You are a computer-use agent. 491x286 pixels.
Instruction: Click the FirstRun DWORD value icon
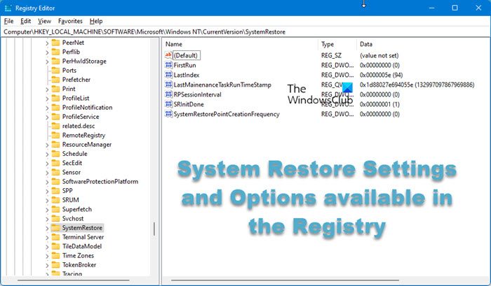click(x=168, y=65)
